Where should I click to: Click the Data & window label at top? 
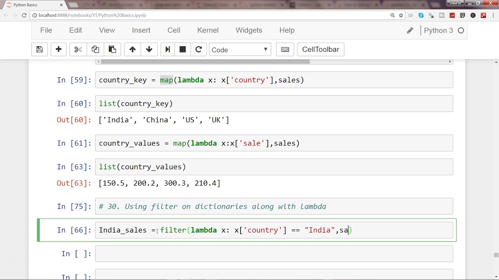pos(455,3)
